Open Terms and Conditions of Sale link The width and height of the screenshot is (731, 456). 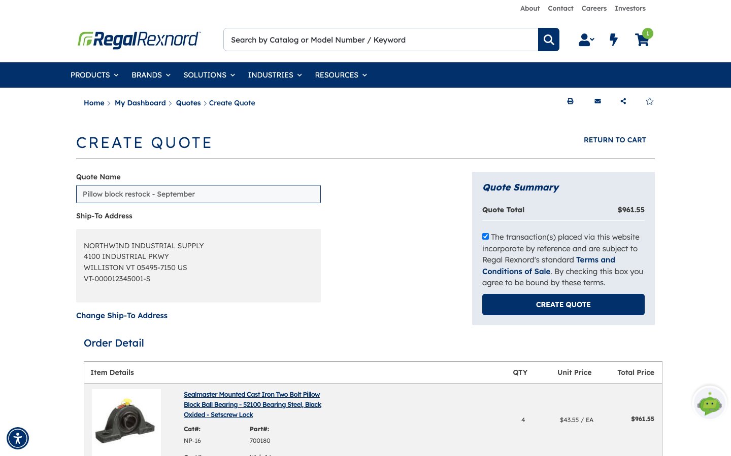click(549, 265)
